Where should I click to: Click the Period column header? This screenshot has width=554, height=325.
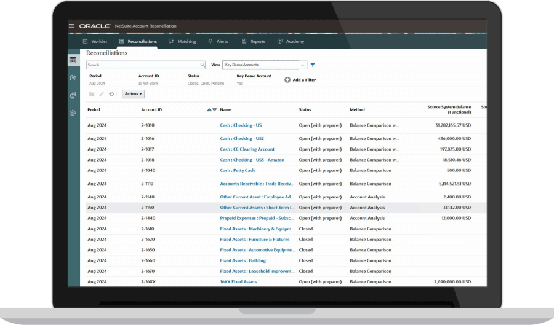pyautogui.click(x=94, y=109)
